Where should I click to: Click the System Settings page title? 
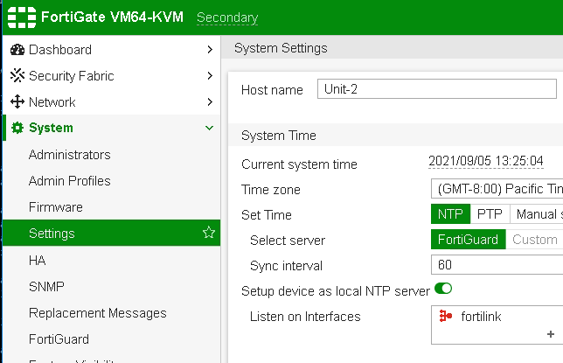point(281,48)
